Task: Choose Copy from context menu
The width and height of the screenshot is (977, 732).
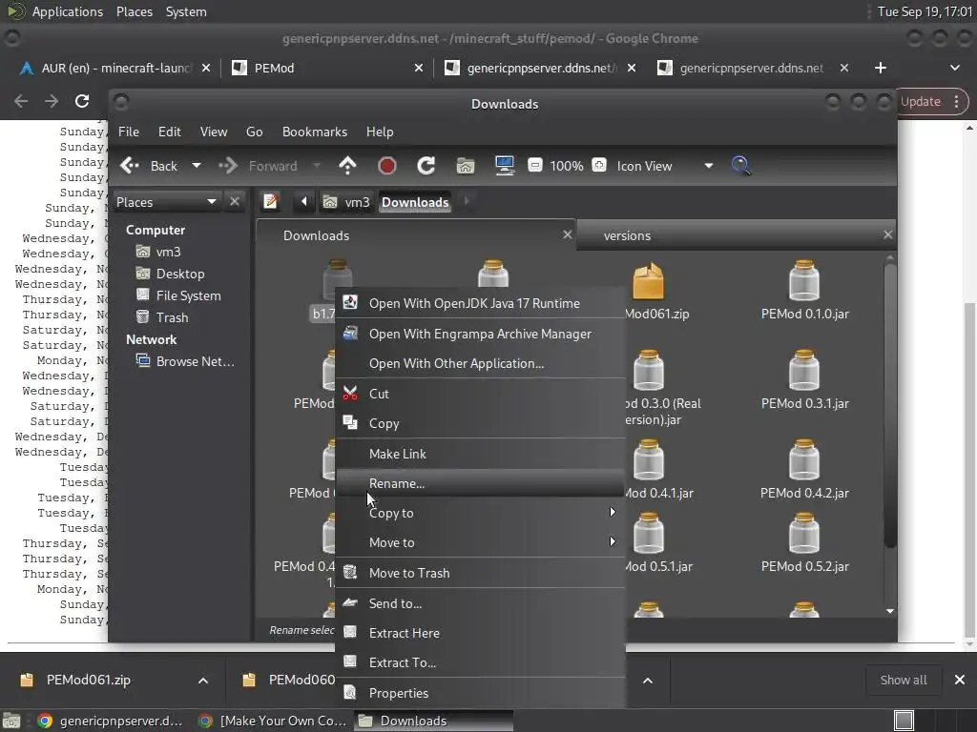Action: (480, 423)
